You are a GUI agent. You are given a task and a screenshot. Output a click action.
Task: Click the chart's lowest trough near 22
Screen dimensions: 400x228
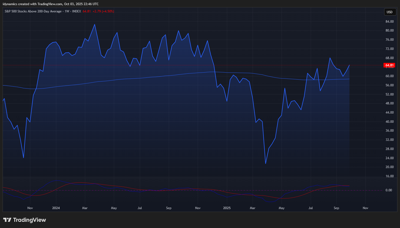click(266, 163)
